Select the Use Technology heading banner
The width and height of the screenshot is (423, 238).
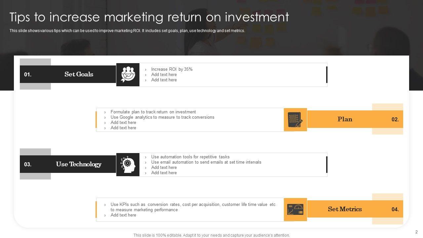click(x=79, y=164)
